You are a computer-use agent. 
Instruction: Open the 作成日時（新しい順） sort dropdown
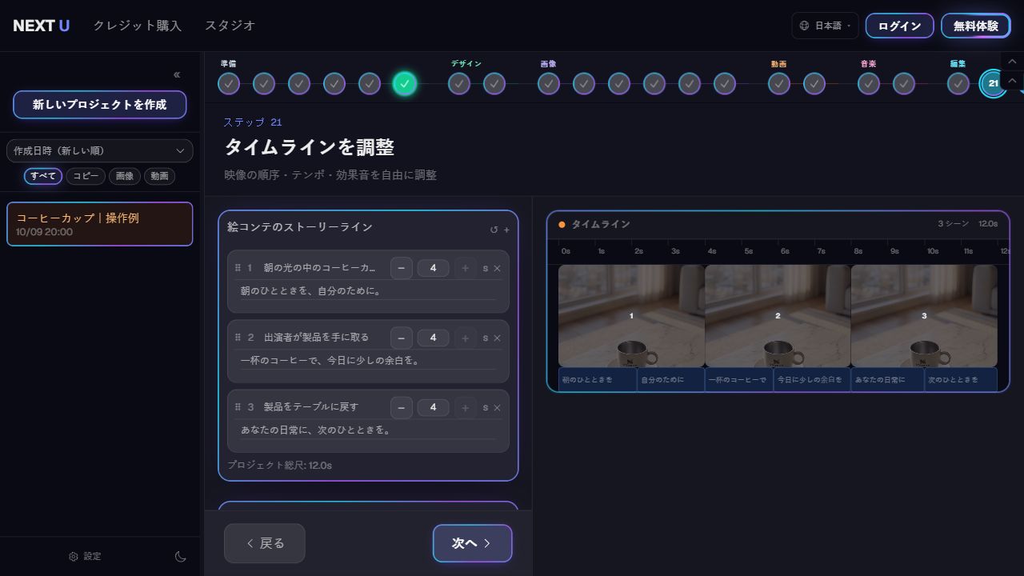point(100,150)
